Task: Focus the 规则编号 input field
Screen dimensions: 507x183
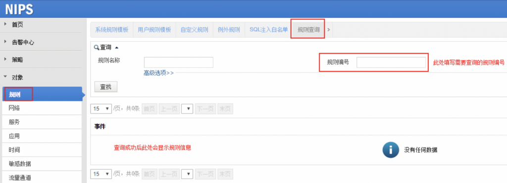Action: (391, 62)
